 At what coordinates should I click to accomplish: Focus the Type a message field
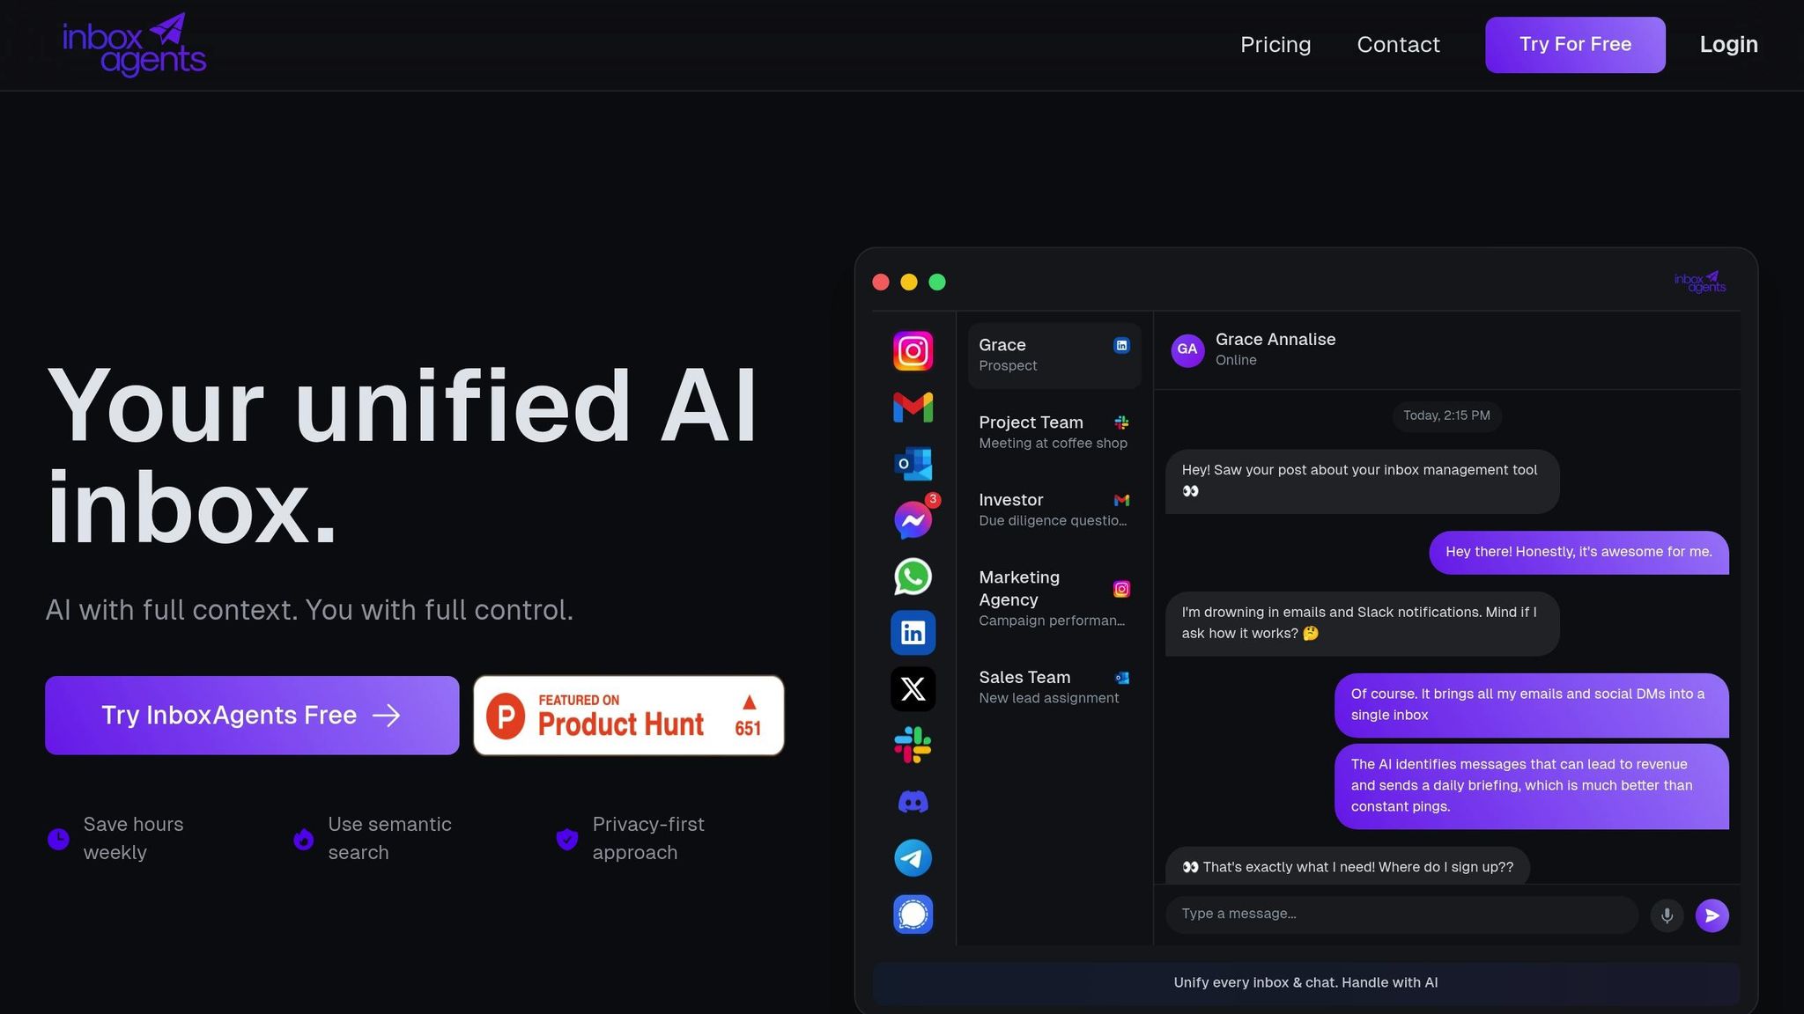[1401, 915]
